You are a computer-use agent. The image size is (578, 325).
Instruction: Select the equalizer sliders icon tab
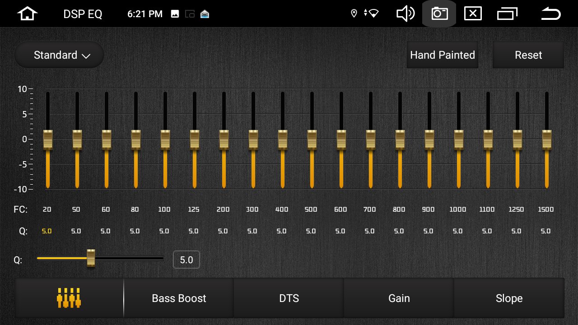click(69, 298)
